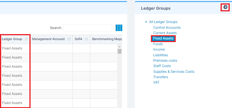
Task: Choose Staff Costs ledger group
Action: 162,66
